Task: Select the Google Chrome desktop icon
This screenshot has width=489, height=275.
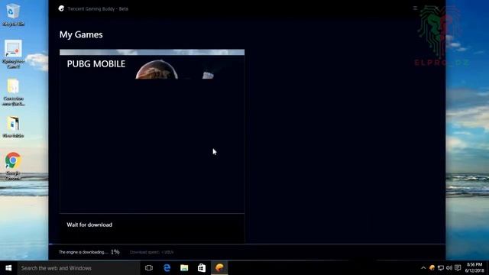Action: [13, 167]
